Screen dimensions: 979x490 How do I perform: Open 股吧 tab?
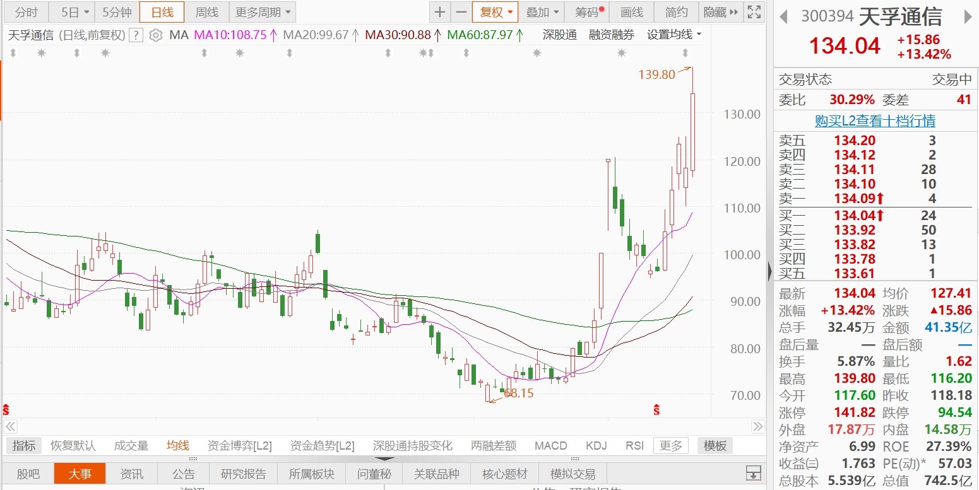(27, 474)
